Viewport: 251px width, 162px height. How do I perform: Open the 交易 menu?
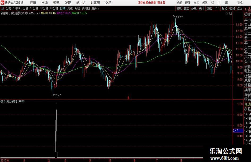coord(108,3)
